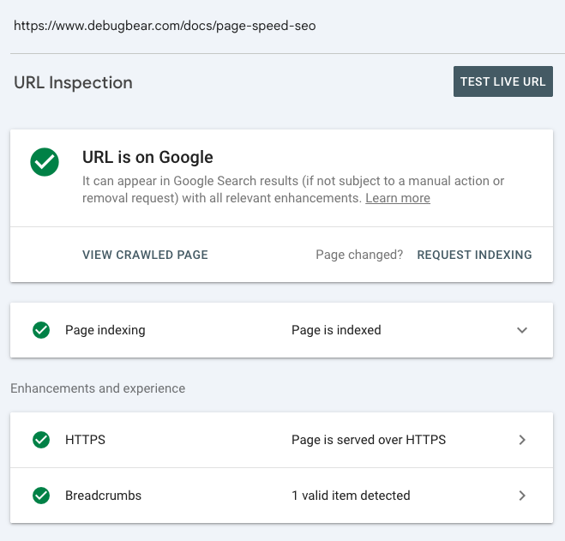Click the TEST LIVE URL button
The height and width of the screenshot is (541, 565).
pos(503,81)
